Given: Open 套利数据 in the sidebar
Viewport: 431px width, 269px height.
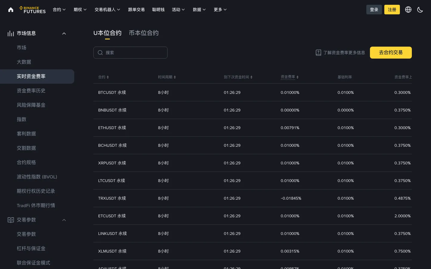Looking at the screenshot, I should pos(26,134).
